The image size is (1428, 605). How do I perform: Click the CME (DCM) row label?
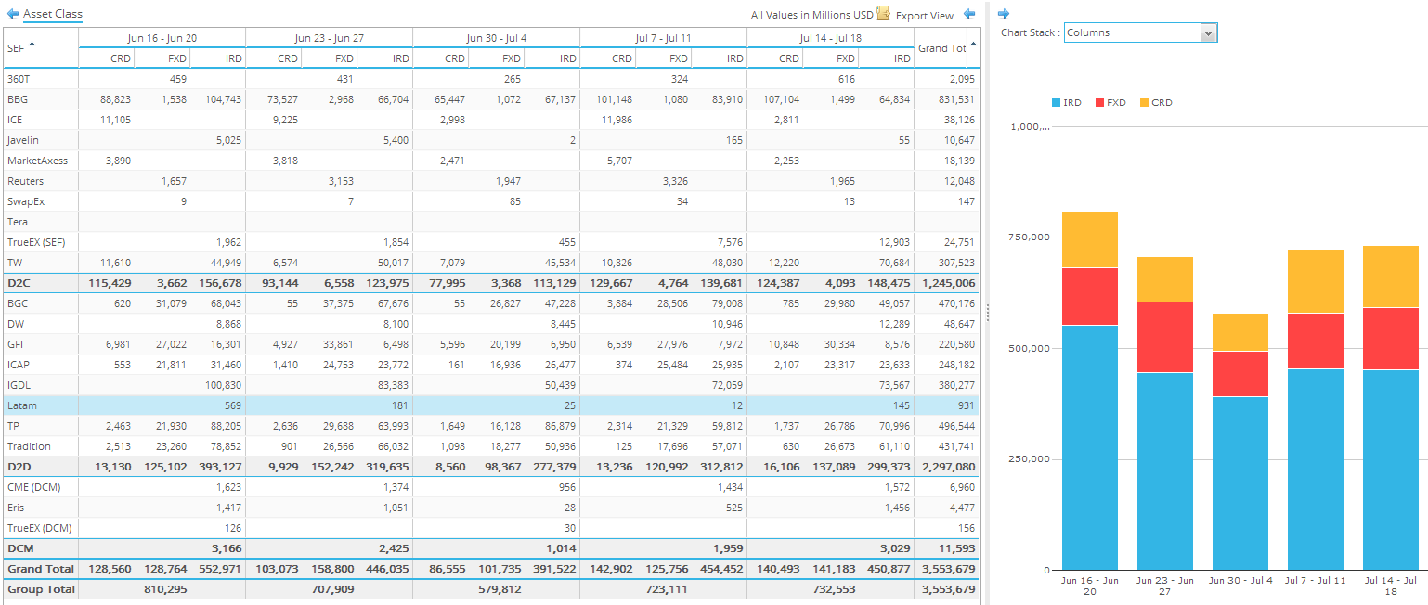pyautogui.click(x=32, y=487)
